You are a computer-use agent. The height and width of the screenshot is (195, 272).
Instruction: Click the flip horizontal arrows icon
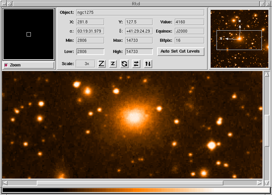136,64
